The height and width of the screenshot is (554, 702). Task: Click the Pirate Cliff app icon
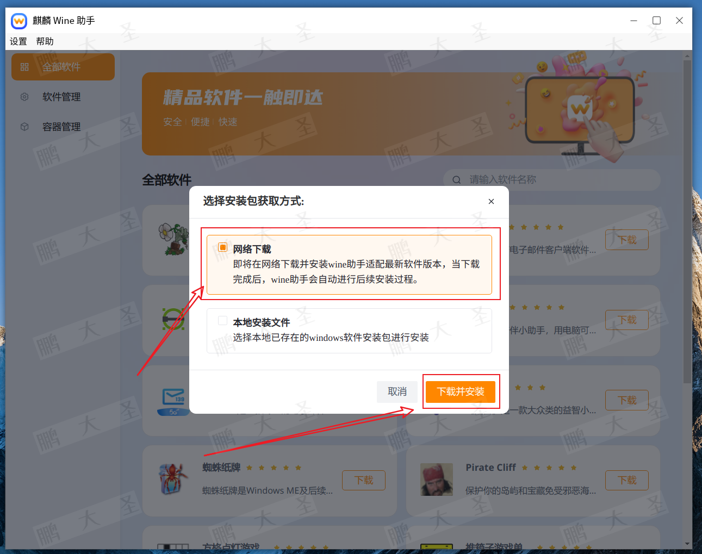[437, 480]
